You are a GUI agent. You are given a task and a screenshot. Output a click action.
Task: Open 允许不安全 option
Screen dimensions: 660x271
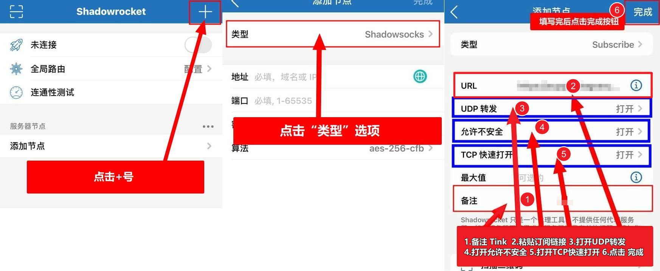coord(552,132)
